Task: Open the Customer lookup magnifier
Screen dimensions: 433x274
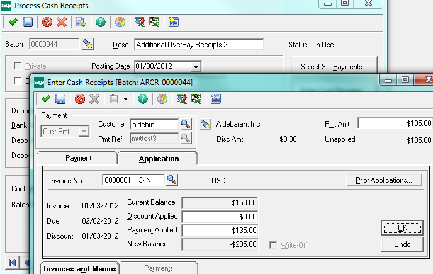Action: (x=186, y=124)
